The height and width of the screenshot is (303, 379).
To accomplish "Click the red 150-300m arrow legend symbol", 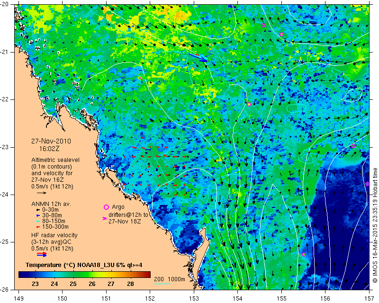I will [38, 227].
